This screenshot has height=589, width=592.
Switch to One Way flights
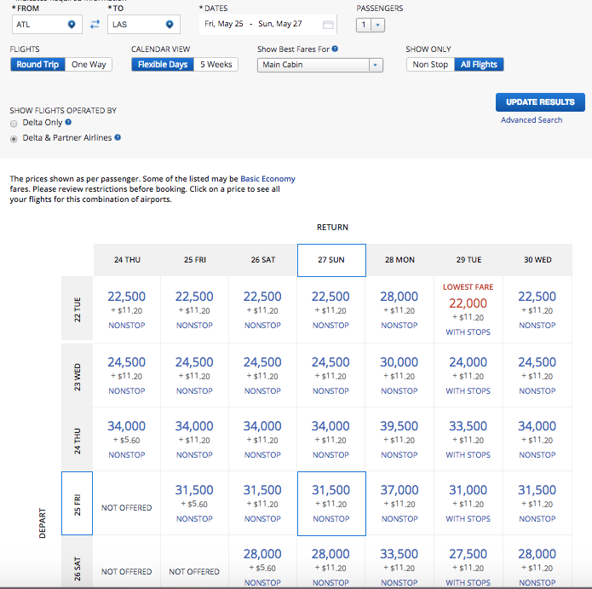89,65
